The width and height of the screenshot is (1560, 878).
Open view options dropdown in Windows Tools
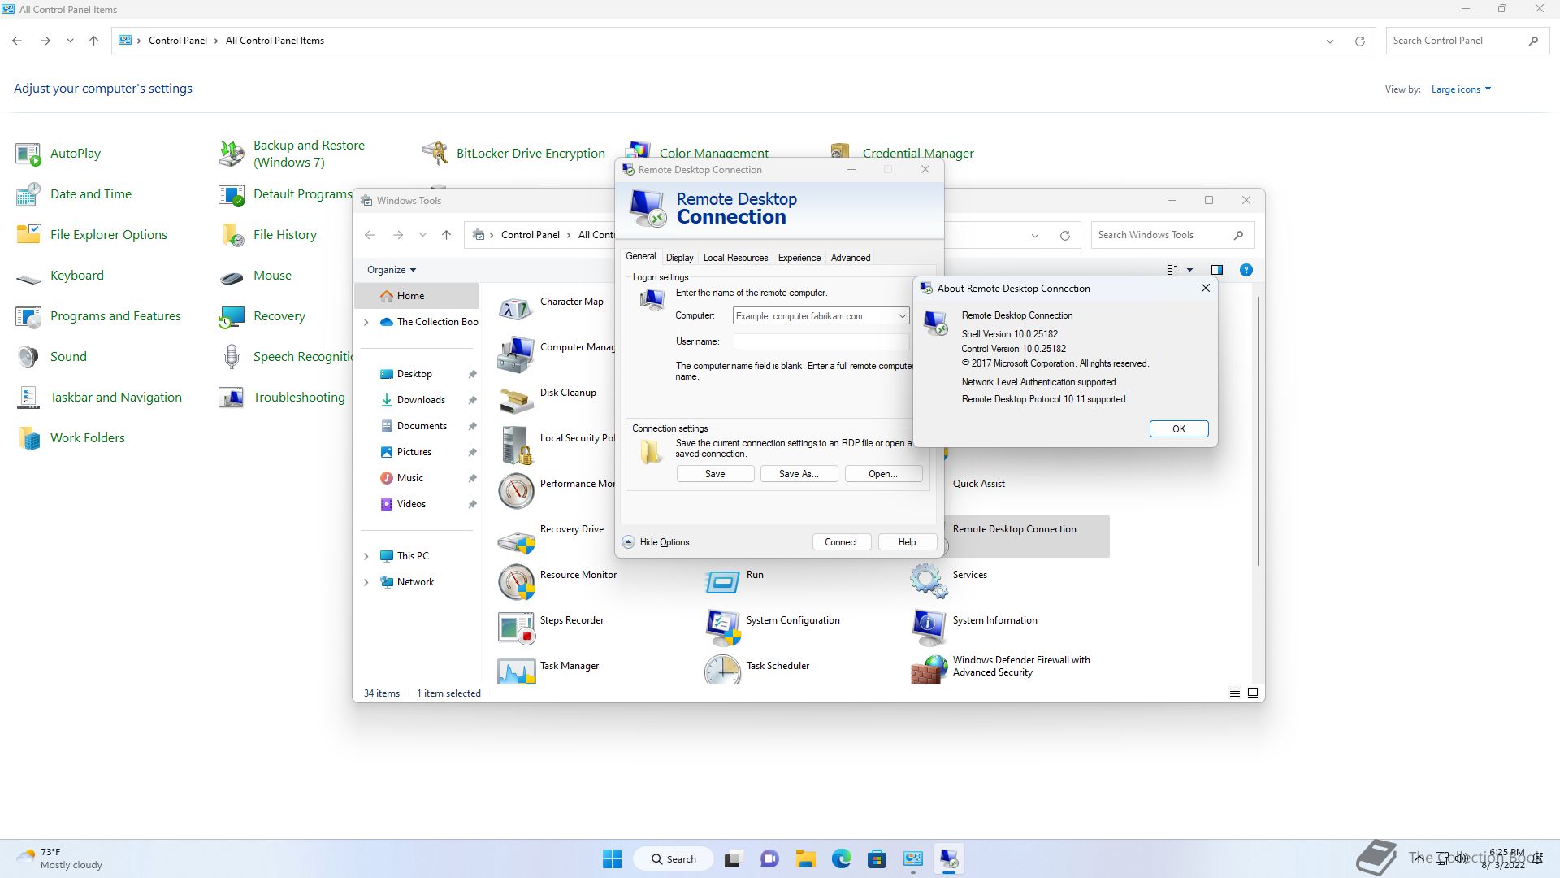pyautogui.click(x=1189, y=270)
